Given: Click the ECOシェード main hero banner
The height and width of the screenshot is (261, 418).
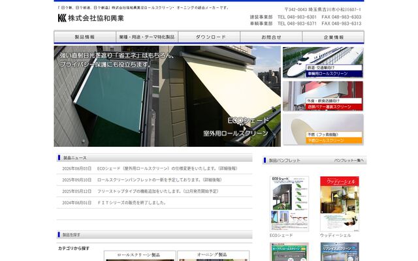Looking at the screenshot, I should click(167, 96).
